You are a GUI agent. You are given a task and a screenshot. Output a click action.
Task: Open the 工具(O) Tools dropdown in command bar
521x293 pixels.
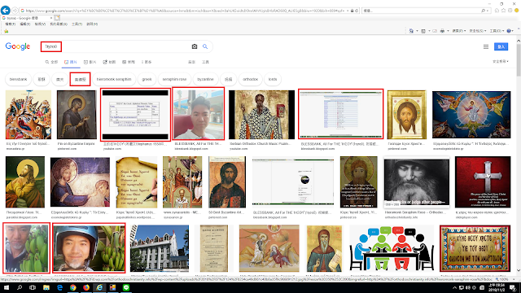[497, 31]
